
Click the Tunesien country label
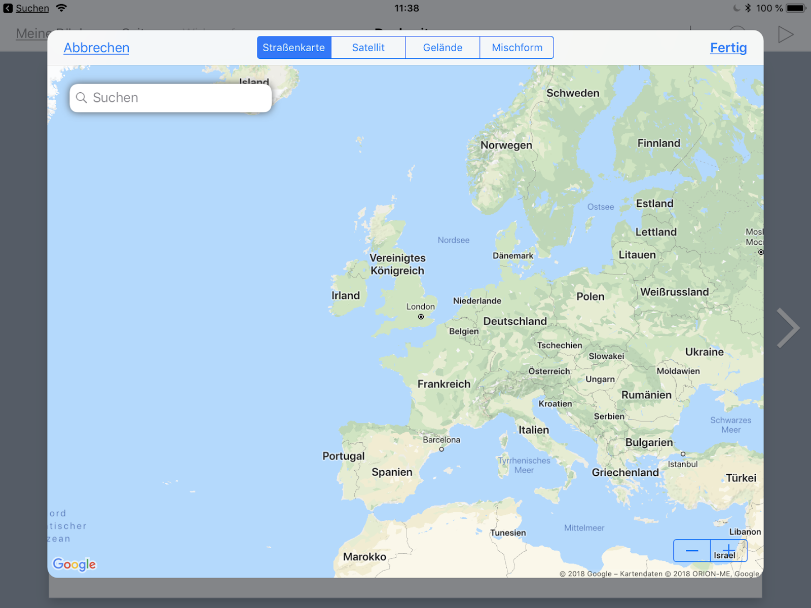tap(508, 533)
